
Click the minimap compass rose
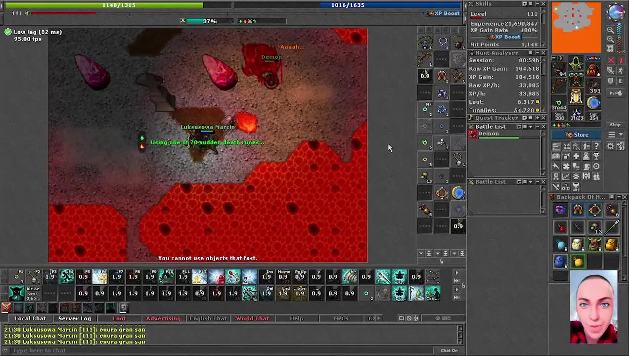(616, 12)
